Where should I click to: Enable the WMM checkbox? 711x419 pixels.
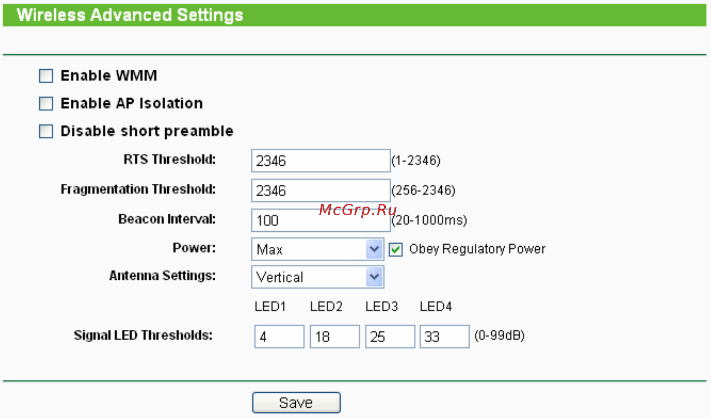click(x=46, y=76)
